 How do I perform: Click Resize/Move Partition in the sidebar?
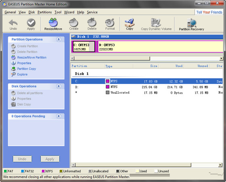32,57
